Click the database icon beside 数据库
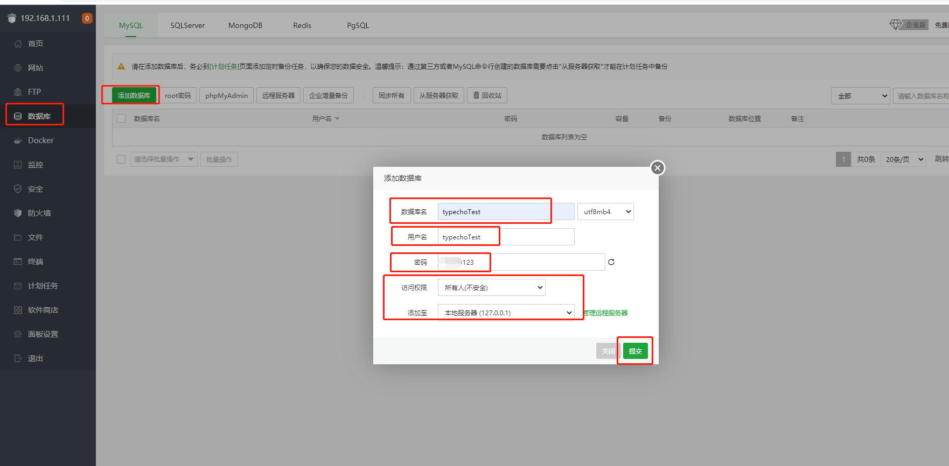The width and height of the screenshot is (949, 466). coord(18,116)
